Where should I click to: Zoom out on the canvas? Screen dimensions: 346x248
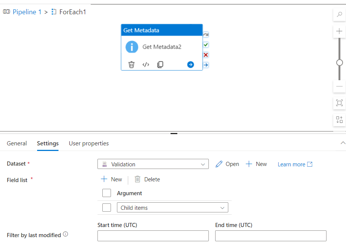[339, 86]
